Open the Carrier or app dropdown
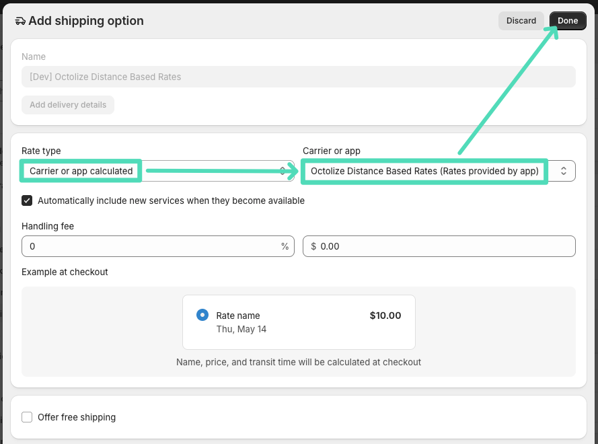 pos(439,171)
